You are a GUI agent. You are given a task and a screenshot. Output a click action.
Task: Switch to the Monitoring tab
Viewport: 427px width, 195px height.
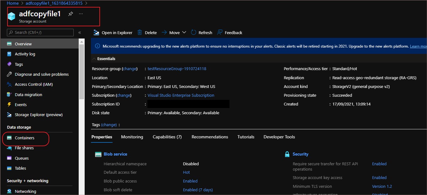(x=132, y=137)
